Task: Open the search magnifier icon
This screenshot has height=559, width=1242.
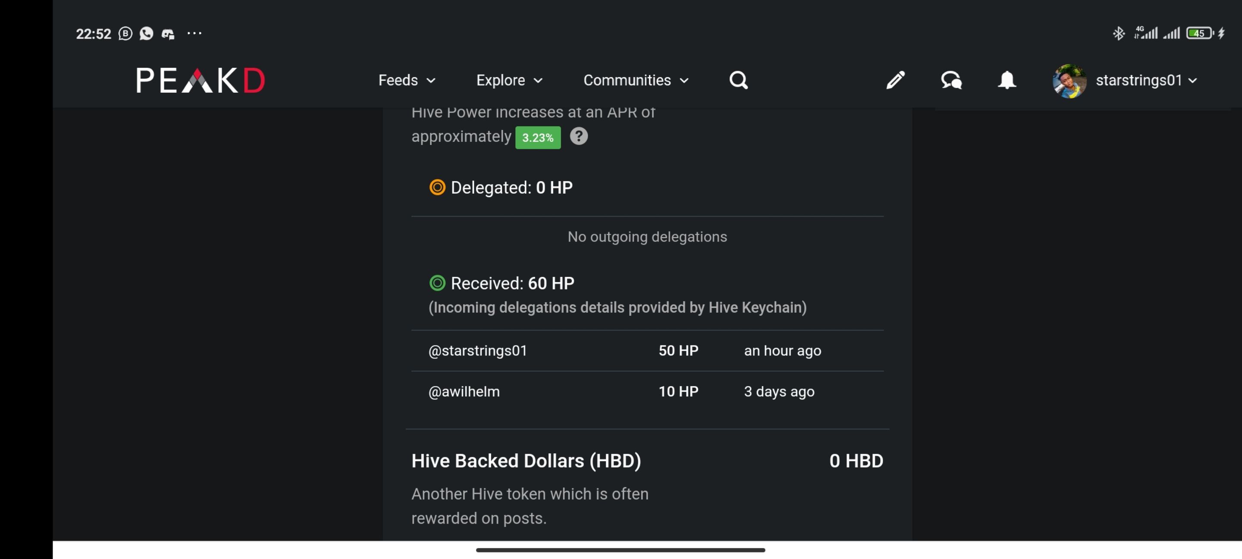Action: 738,80
